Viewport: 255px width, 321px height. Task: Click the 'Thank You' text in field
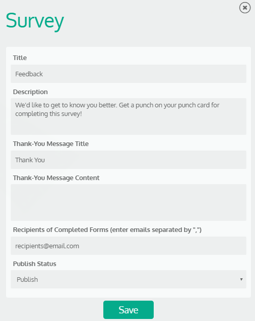point(30,160)
